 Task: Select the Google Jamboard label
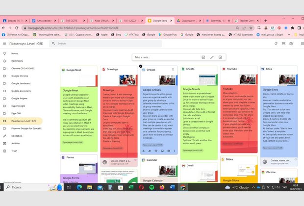pyautogui.click(x=22, y=83)
